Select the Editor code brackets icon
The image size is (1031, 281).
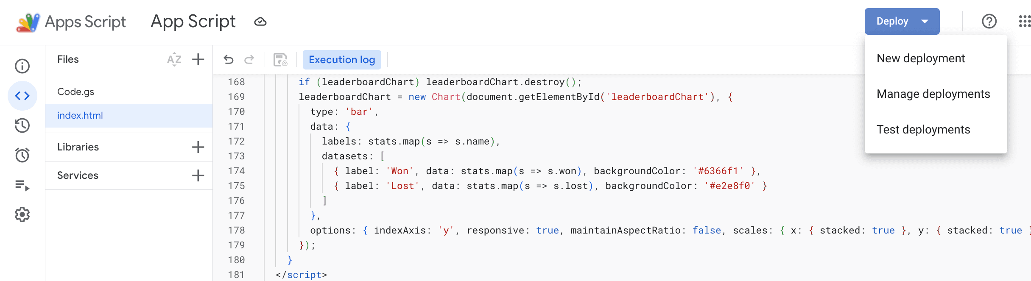(22, 96)
